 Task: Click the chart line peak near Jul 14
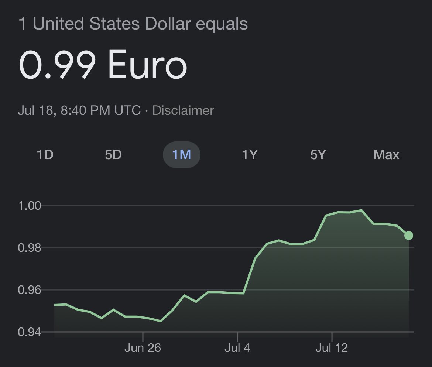coord(361,210)
